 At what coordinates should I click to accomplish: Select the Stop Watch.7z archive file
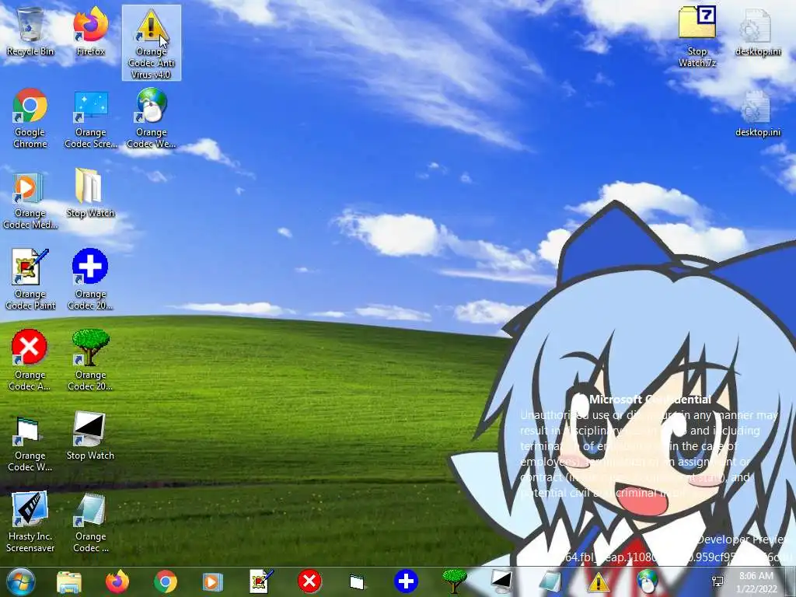click(x=697, y=37)
